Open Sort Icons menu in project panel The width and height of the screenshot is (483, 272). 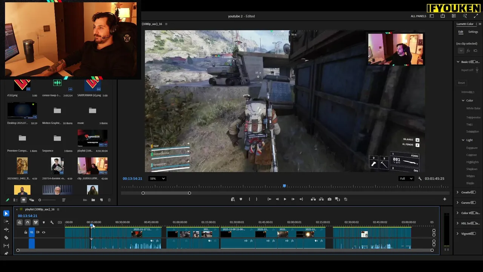point(64,200)
